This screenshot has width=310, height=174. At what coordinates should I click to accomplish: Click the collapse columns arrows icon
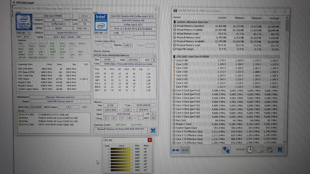coord(186,150)
